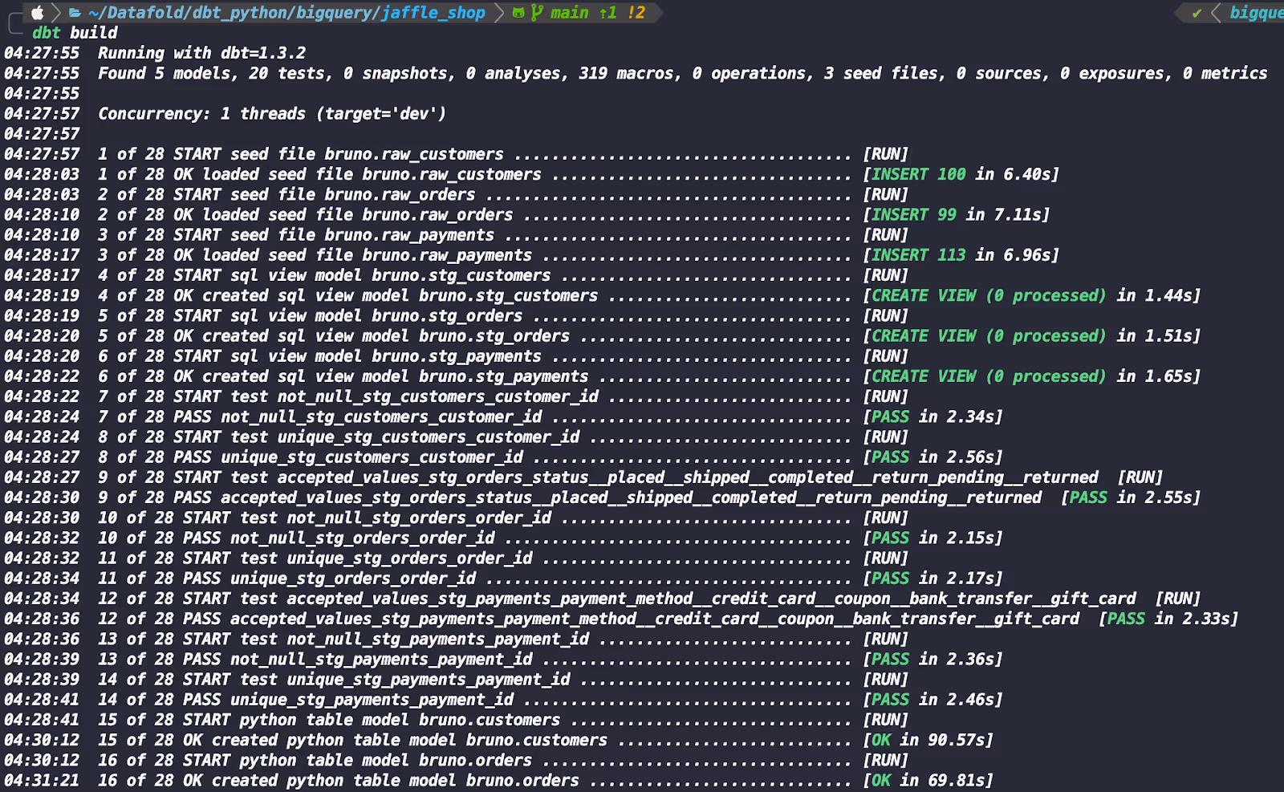
Task: Click the path ~/Datafold/dbt_python/bigquery/jaffle_shop
Action: click(286, 13)
